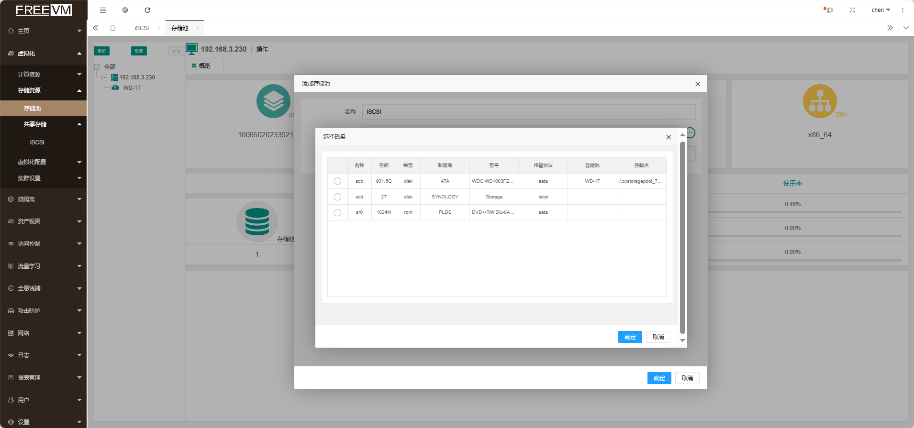
Task: Click the home tab icon
Action: (113, 28)
